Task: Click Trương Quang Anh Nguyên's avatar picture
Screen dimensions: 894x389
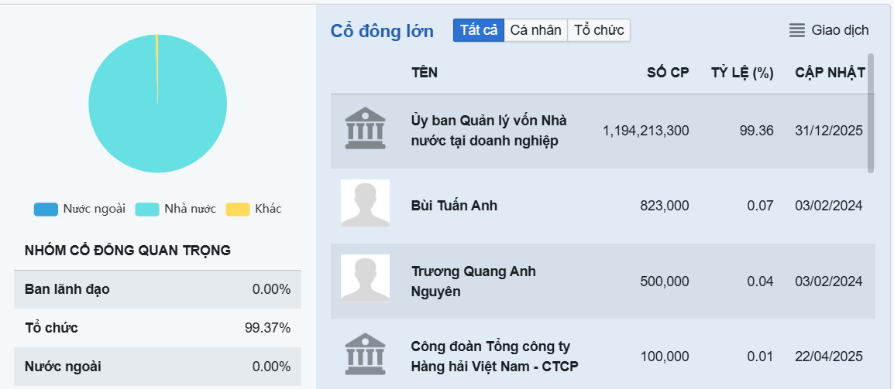Action: [x=365, y=279]
